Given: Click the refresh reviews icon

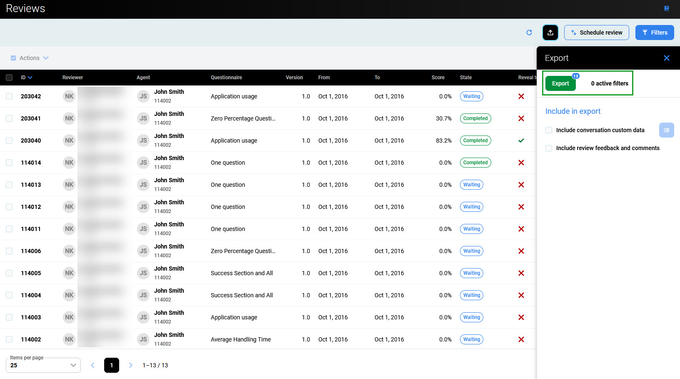Looking at the screenshot, I should tap(529, 33).
